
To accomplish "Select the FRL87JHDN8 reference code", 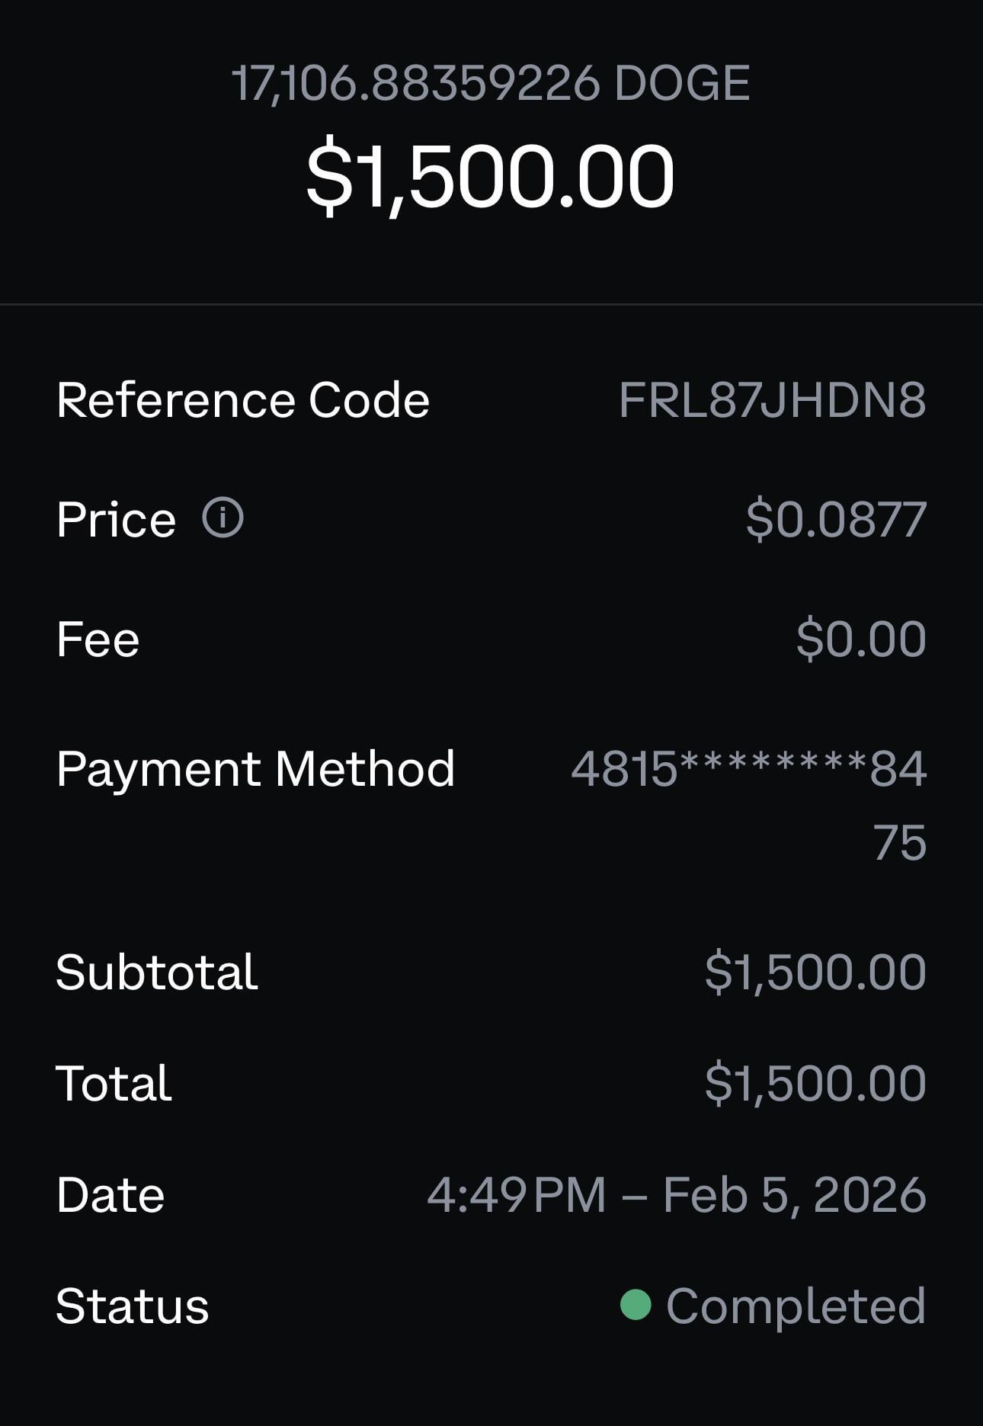I will pyautogui.click(x=772, y=400).
